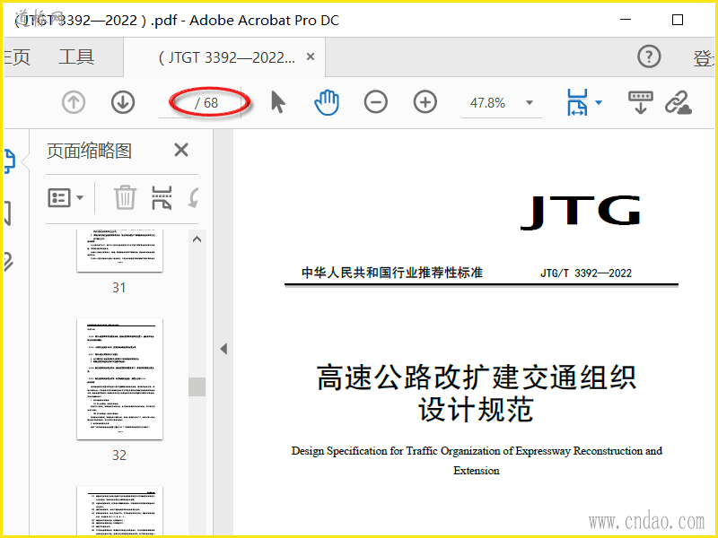The height and width of the screenshot is (538, 718).
Task: Collapse the navigation pane with triangle arrow
Action: [223, 349]
